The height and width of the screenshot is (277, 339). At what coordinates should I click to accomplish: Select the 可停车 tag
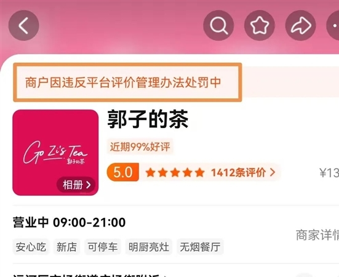click(x=103, y=247)
